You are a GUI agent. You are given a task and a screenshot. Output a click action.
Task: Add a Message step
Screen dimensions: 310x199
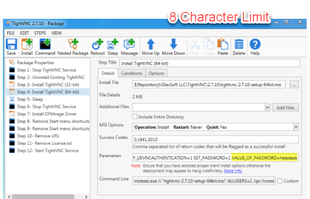[x=129, y=47]
